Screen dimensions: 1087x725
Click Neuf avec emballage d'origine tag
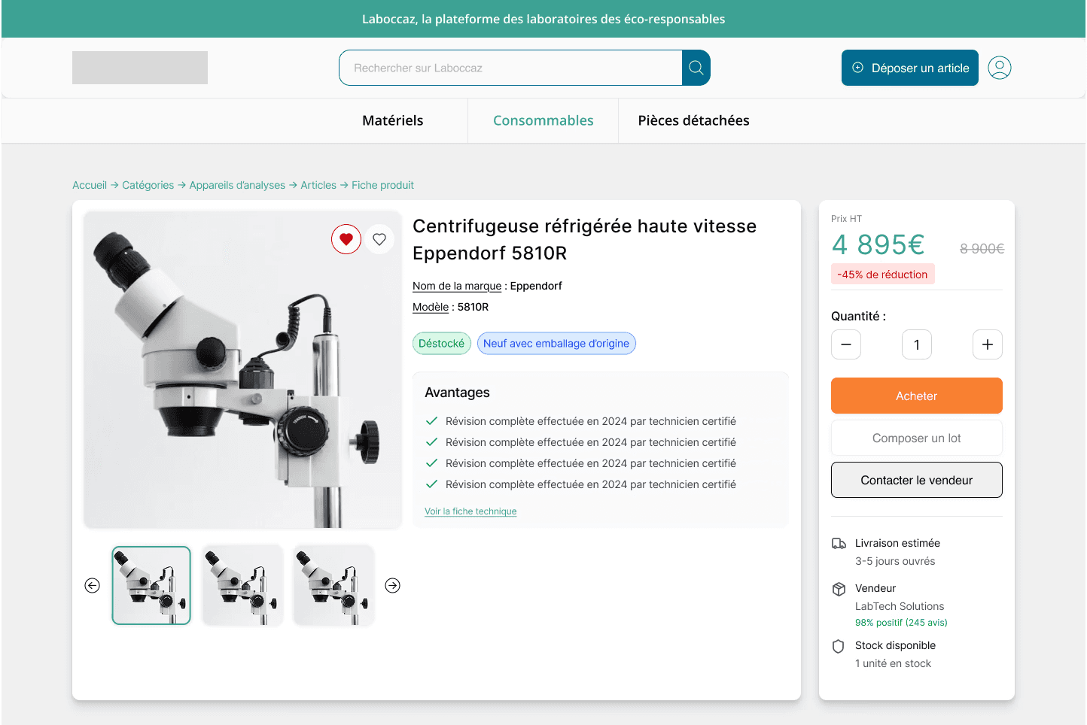tap(556, 344)
